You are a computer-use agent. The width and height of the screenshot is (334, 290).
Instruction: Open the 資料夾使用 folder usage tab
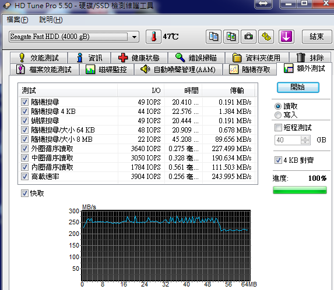click(x=257, y=58)
